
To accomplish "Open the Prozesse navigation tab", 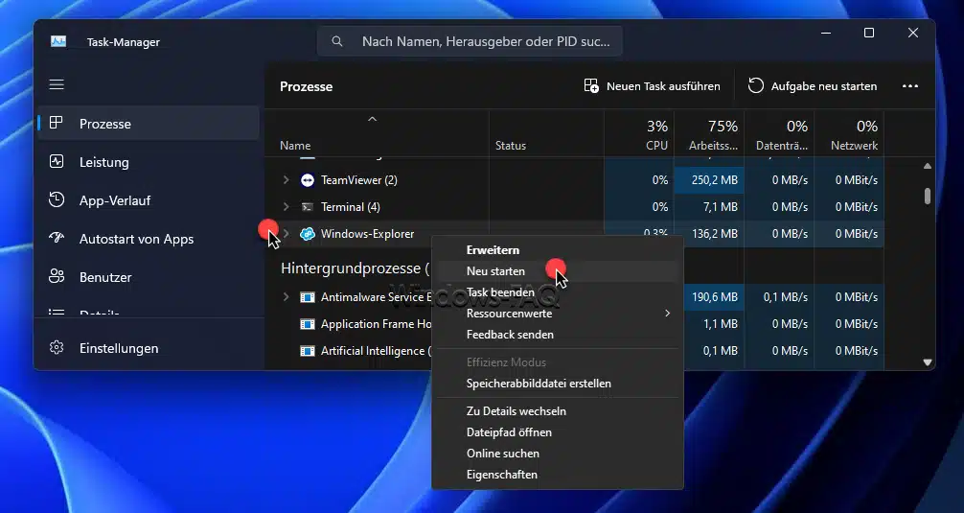I will click(149, 123).
